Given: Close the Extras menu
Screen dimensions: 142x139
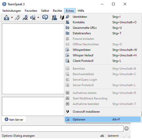Looking at the screenshot, I should tap(70, 11).
